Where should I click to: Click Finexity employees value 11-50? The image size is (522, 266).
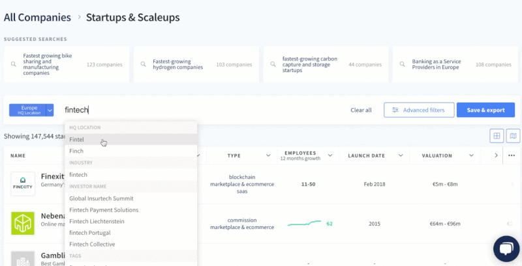coord(308,184)
